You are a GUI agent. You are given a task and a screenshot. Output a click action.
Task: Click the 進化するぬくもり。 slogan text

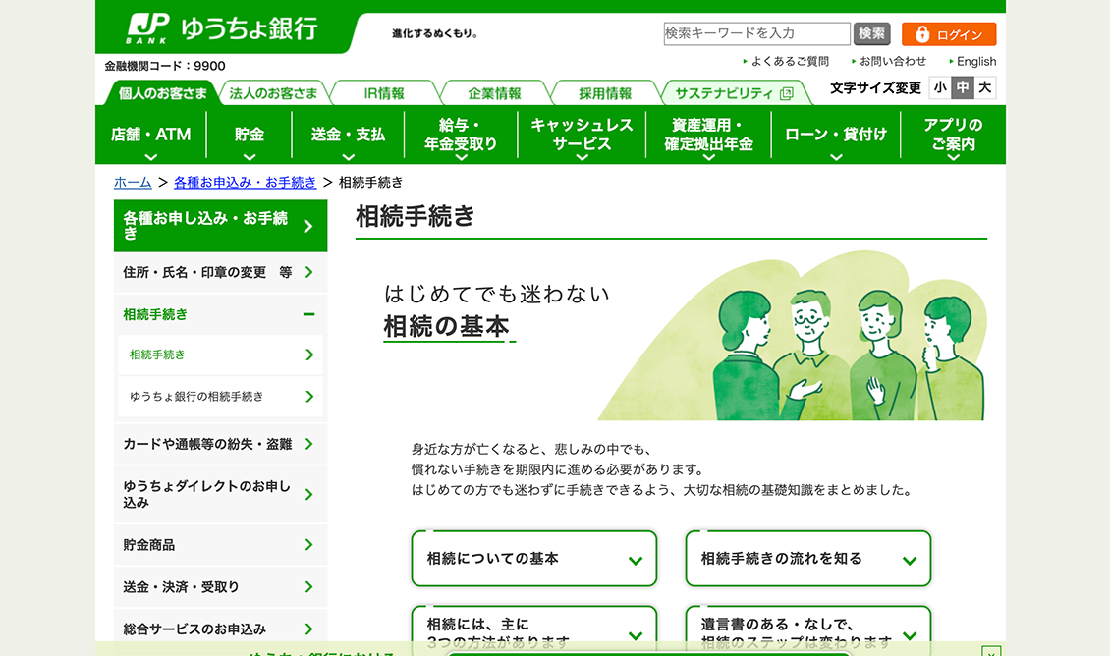click(434, 33)
